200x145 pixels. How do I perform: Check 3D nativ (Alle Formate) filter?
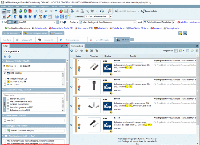point(5,131)
